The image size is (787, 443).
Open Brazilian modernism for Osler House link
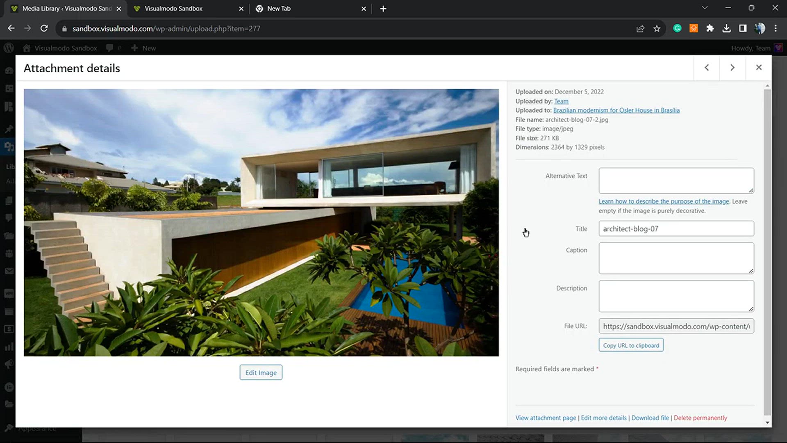(616, 110)
